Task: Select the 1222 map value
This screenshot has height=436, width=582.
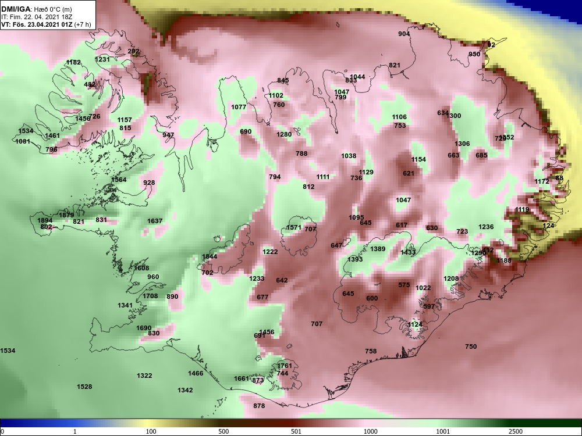Action: [x=270, y=252]
